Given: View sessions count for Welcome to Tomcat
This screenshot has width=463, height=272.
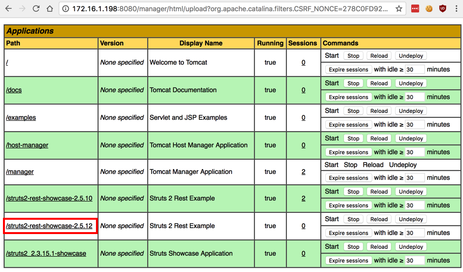Looking at the screenshot, I should coord(303,63).
